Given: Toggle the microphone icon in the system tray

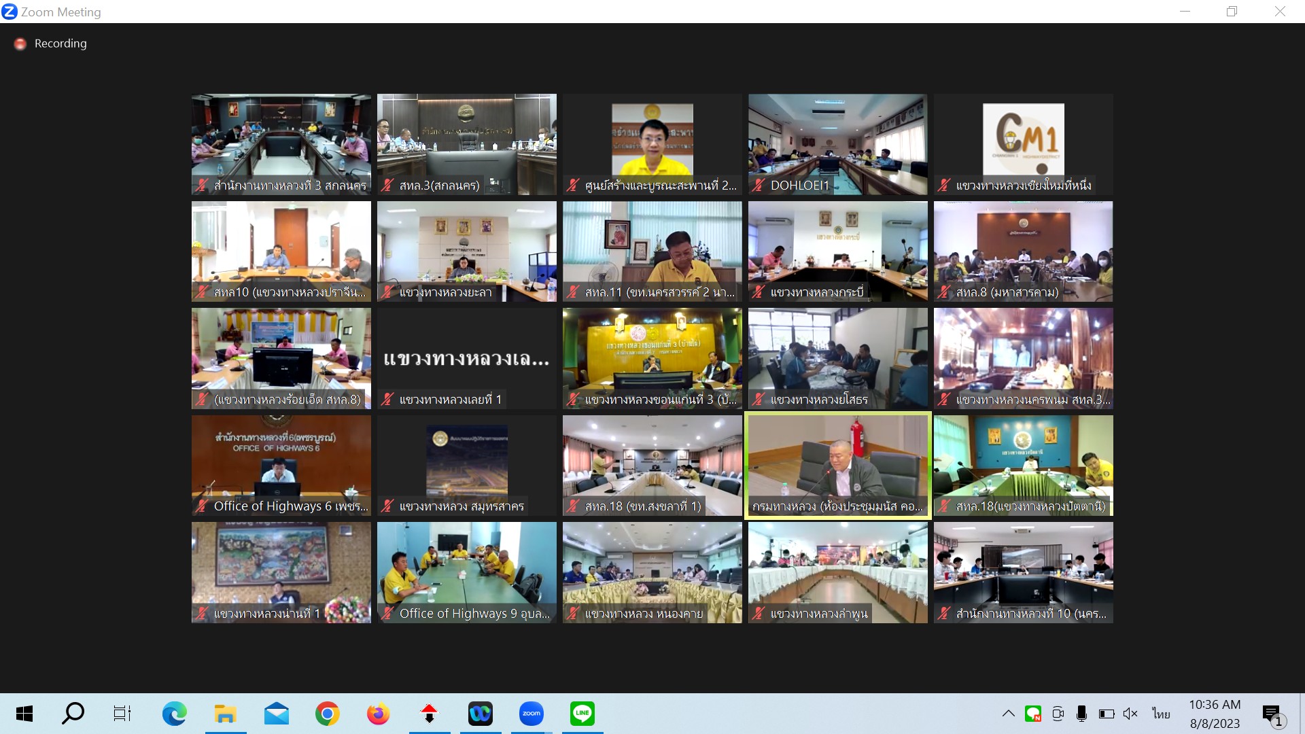Looking at the screenshot, I should click(x=1081, y=714).
